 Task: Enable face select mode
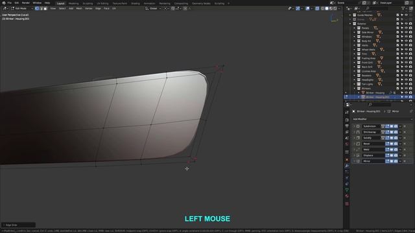pyautogui.click(x=45, y=8)
